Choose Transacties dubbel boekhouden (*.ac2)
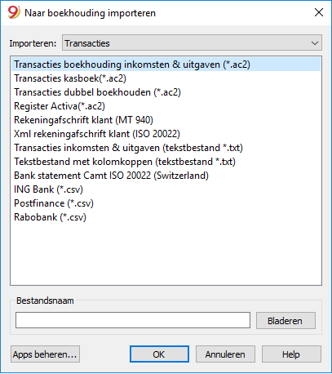Image resolution: width=332 pixels, height=374 pixels. point(166,92)
